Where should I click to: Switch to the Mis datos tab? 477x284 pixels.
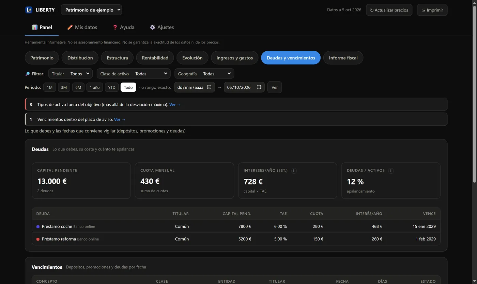point(82,27)
